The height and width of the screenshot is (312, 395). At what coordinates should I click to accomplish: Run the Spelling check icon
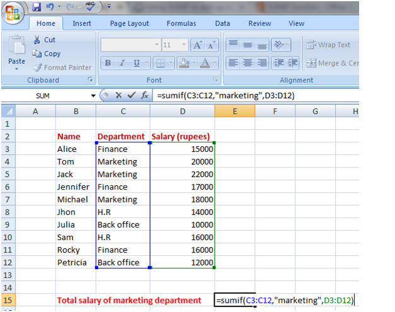[x=90, y=6]
